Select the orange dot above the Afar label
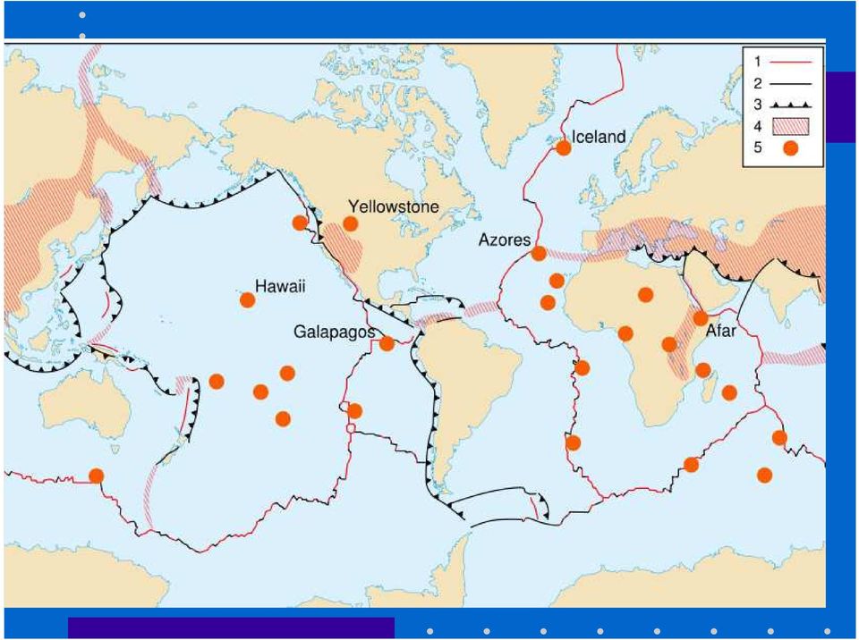The width and height of the screenshot is (859, 640). pyautogui.click(x=701, y=318)
